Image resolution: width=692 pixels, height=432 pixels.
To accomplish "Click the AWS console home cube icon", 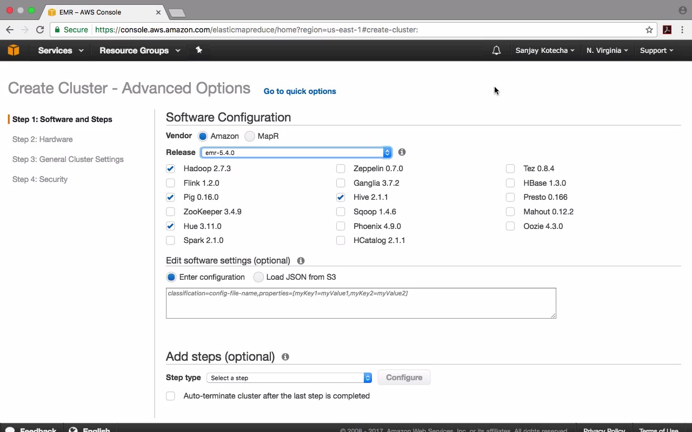I will (x=14, y=50).
